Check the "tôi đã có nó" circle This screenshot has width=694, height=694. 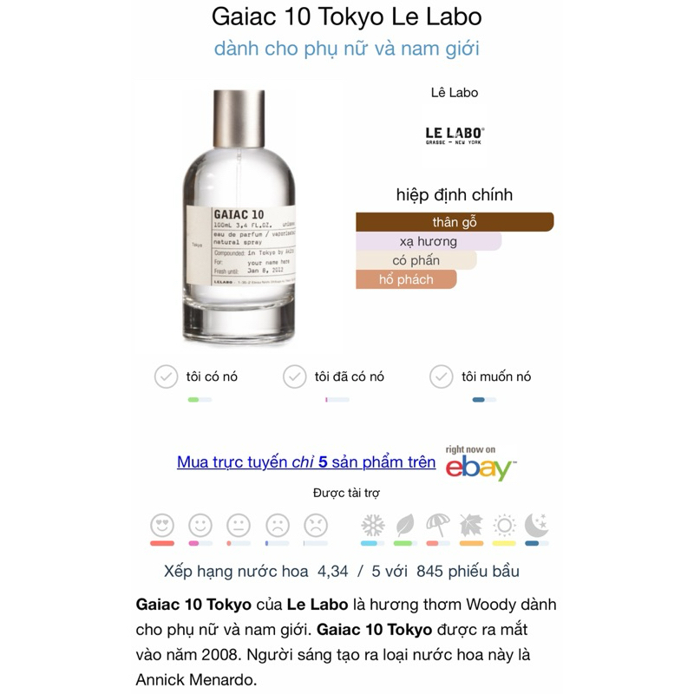click(294, 376)
